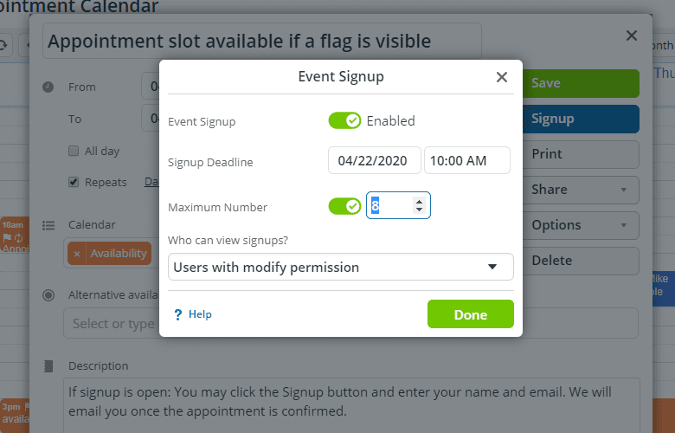Toggle the Maximum Number switch
This screenshot has height=433, width=675.
tap(344, 206)
